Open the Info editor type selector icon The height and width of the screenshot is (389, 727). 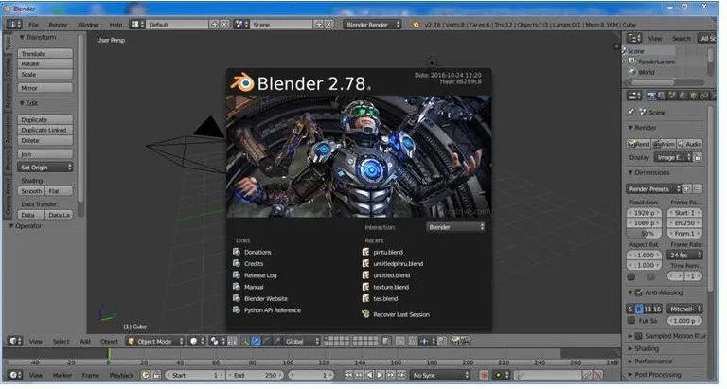pyautogui.click(x=14, y=24)
